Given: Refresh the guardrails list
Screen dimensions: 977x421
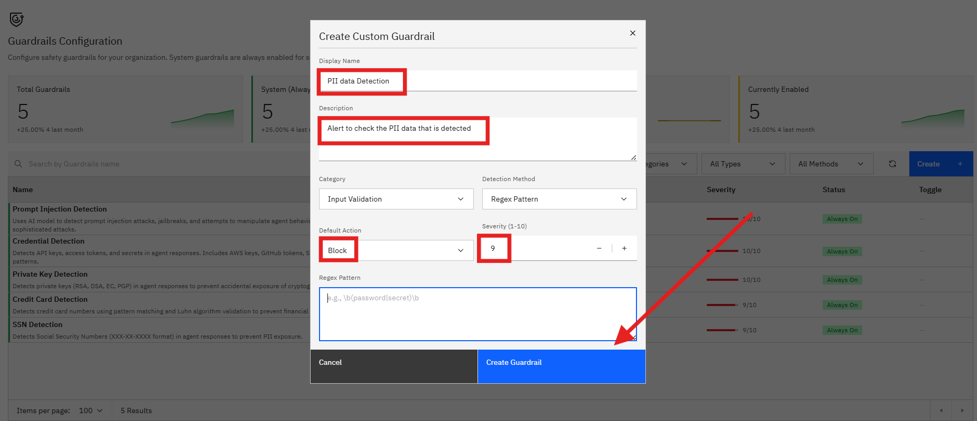Looking at the screenshot, I should (x=893, y=164).
